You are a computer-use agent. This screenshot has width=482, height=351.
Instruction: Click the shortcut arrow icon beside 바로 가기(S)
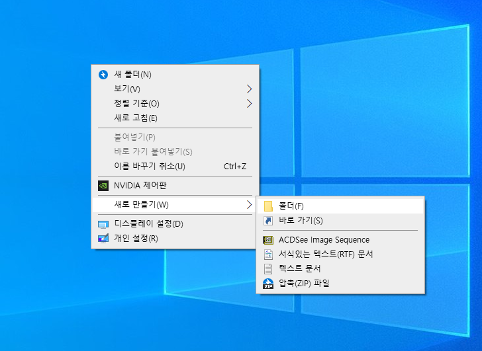(x=268, y=221)
